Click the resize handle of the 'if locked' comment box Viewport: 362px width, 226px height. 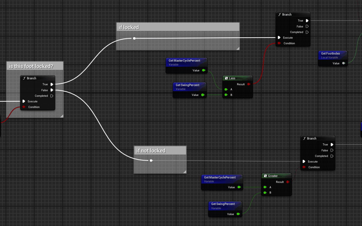(x=238, y=48)
